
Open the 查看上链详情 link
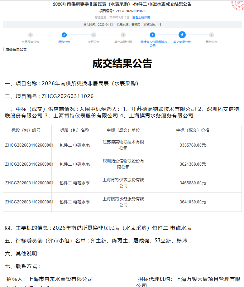pyautogui.click(x=141, y=17)
